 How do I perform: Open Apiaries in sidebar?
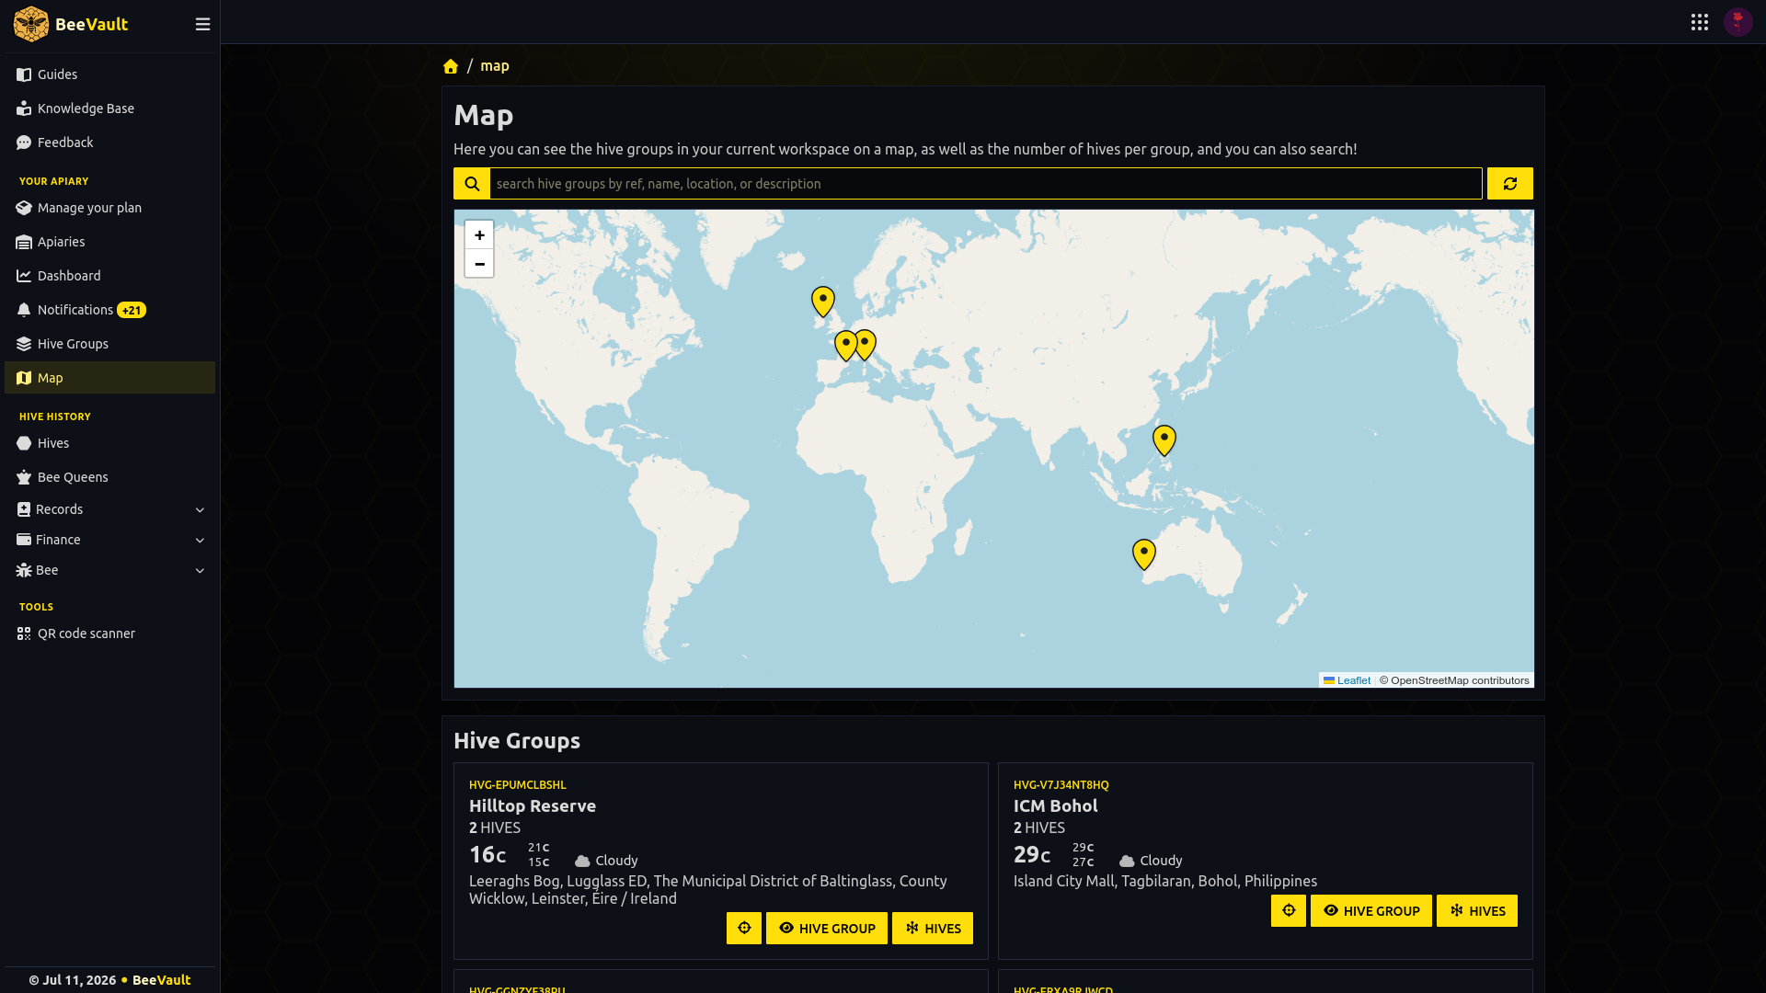[x=109, y=242]
